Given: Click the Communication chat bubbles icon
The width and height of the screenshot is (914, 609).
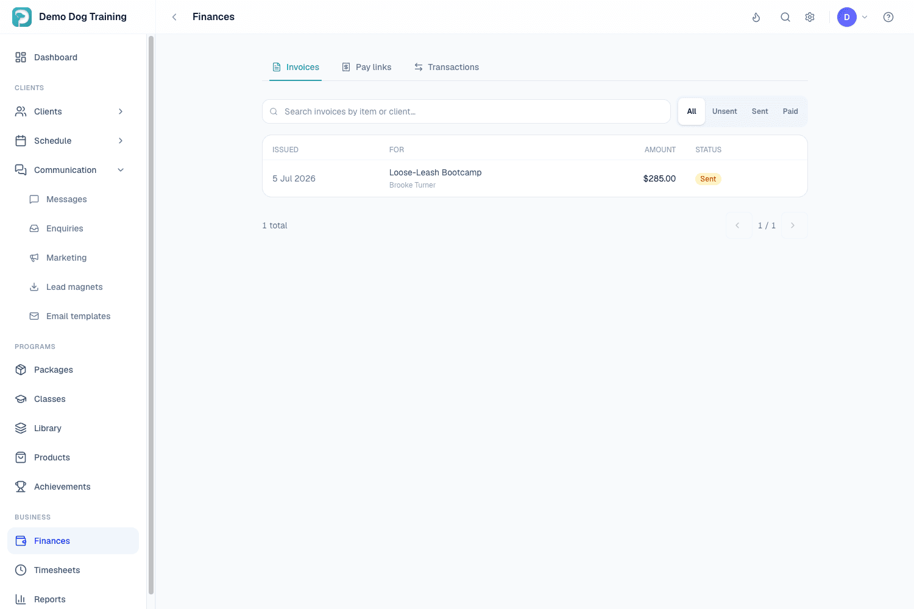Looking at the screenshot, I should [x=21, y=170].
